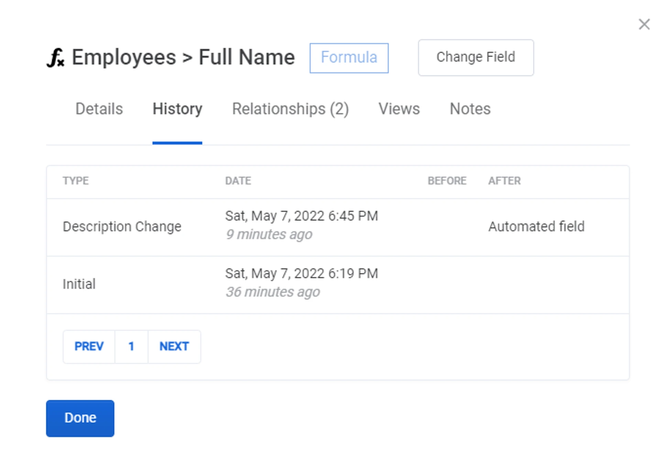Screen dimensions: 660x473
Task: Click the Automated field after value
Action: [x=536, y=227]
